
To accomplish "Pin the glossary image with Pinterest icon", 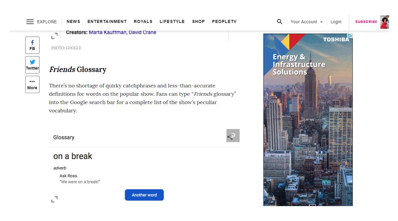I will pos(233,136).
